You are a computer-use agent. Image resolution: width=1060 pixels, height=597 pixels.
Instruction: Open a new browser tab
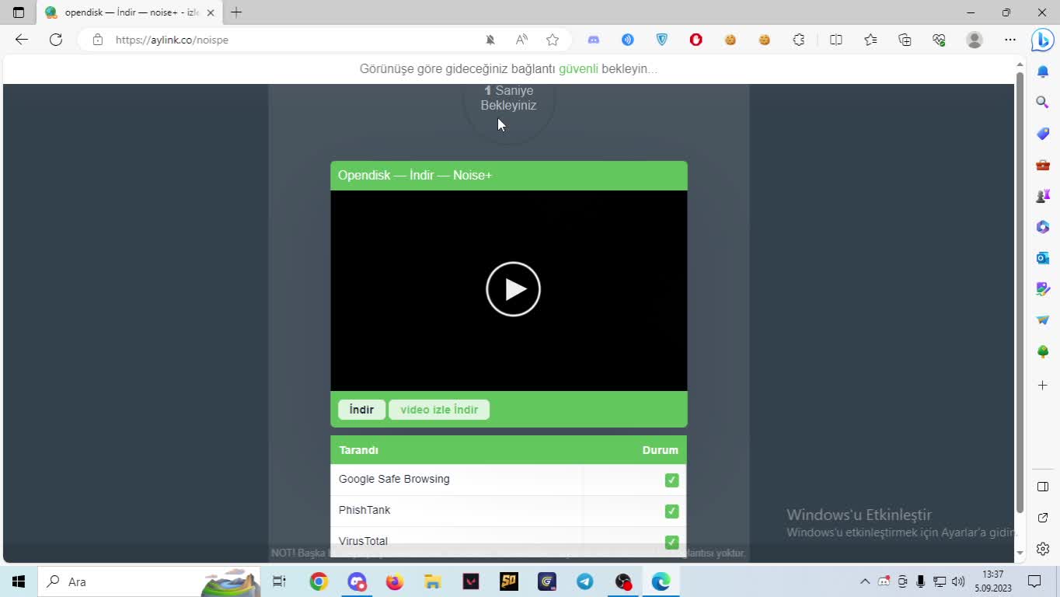(x=236, y=12)
